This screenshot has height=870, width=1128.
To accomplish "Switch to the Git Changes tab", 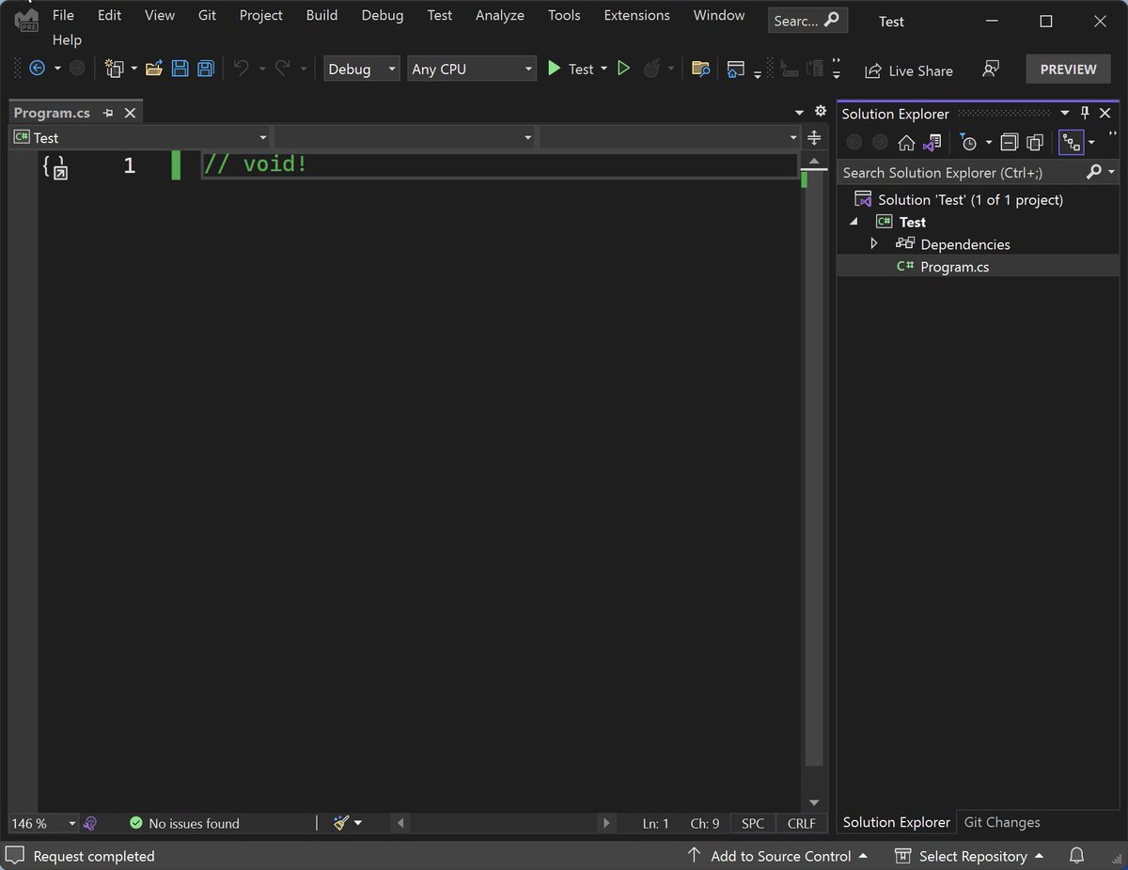I will tap(1002, 822).
